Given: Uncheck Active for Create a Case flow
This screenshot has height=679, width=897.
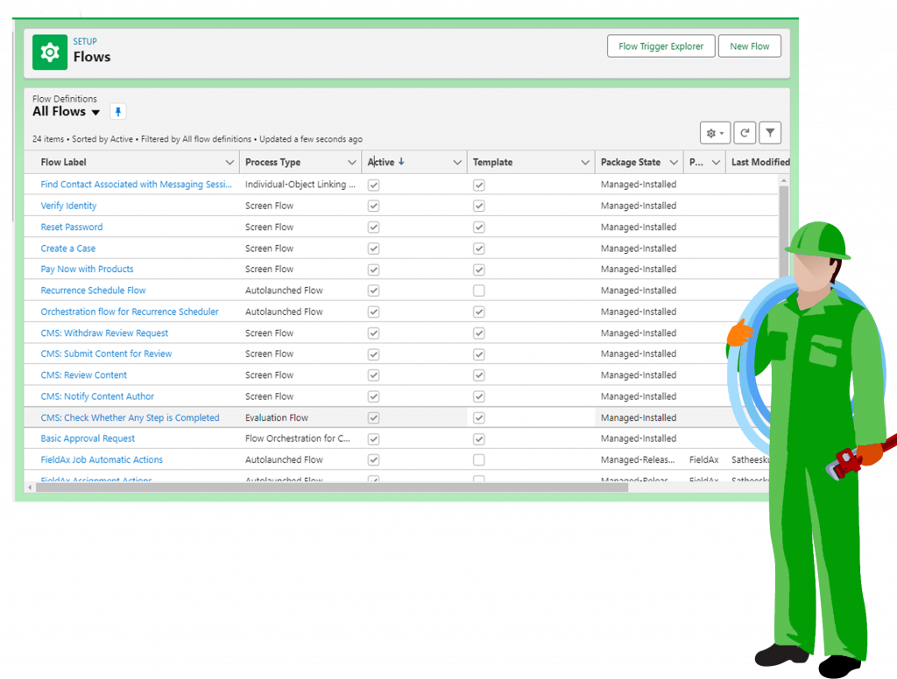Looking at the screenshot, I should point(373,248).
